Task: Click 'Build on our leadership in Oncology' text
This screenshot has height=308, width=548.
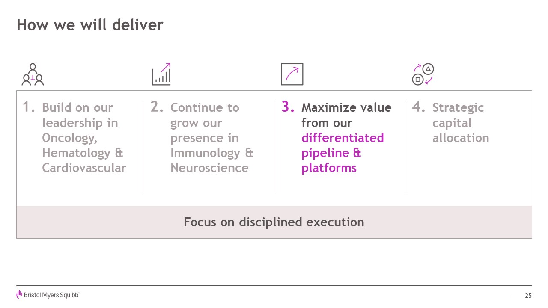Action: (80, 123)
